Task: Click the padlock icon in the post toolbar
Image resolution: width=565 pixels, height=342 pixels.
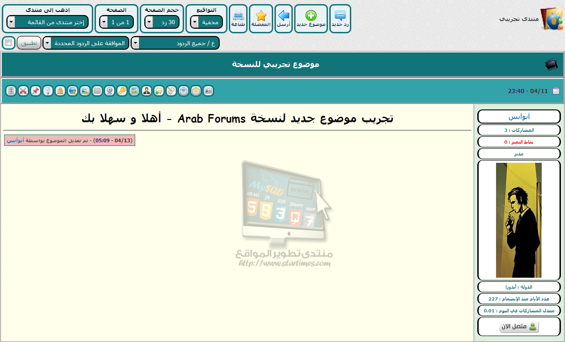Action: [60, 91]
